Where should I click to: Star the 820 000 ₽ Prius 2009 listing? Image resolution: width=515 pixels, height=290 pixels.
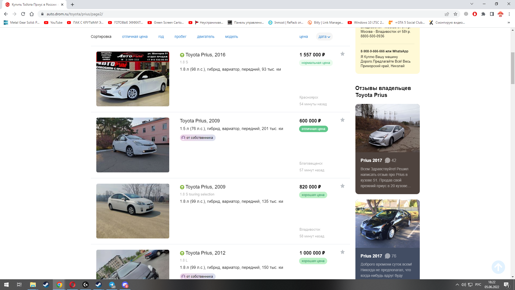(343, 186)
